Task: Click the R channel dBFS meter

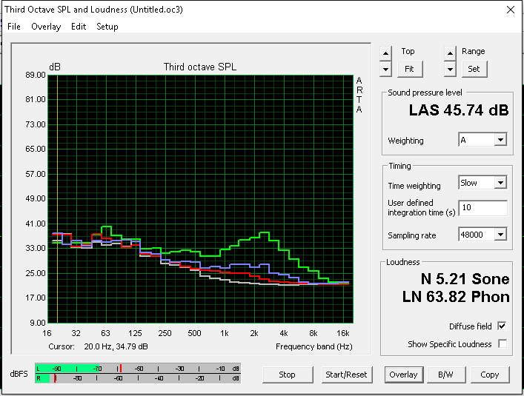Action: pyautogui.click(x=138, y=378)
